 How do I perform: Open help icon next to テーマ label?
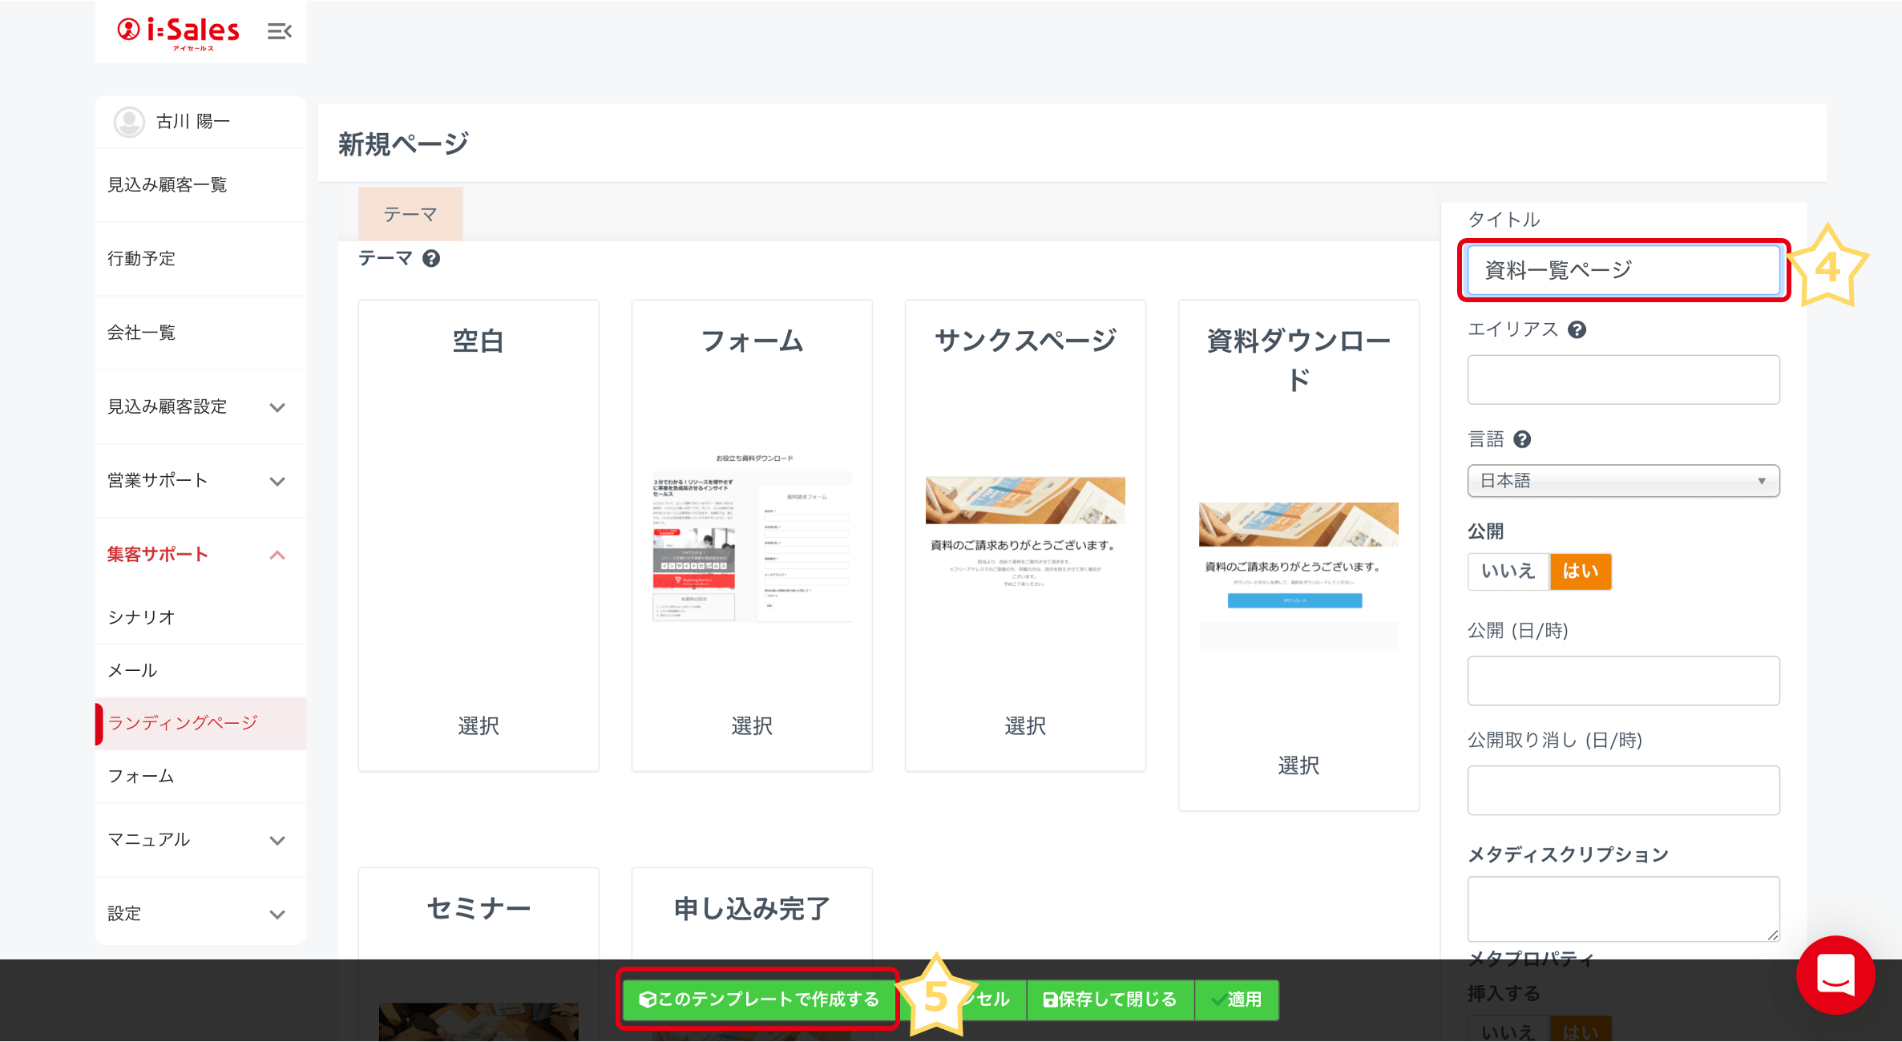[431, 259]
